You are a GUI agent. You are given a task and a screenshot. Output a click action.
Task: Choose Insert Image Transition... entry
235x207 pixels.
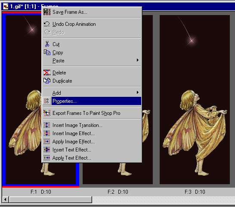92,125
